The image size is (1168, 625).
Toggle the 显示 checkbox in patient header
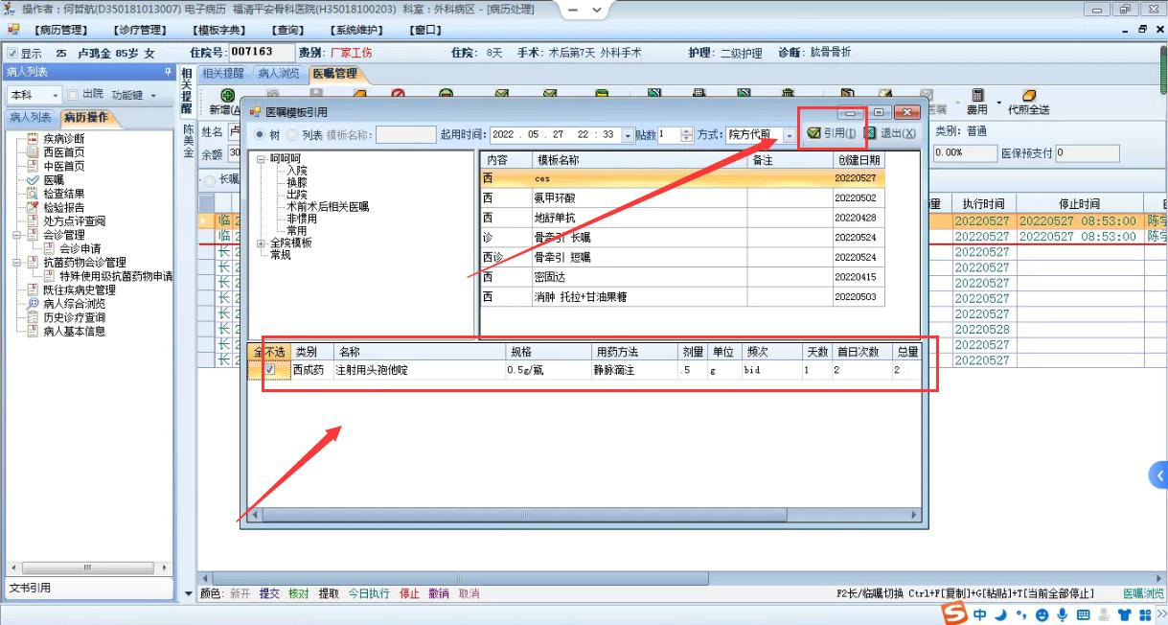[12, 54]
